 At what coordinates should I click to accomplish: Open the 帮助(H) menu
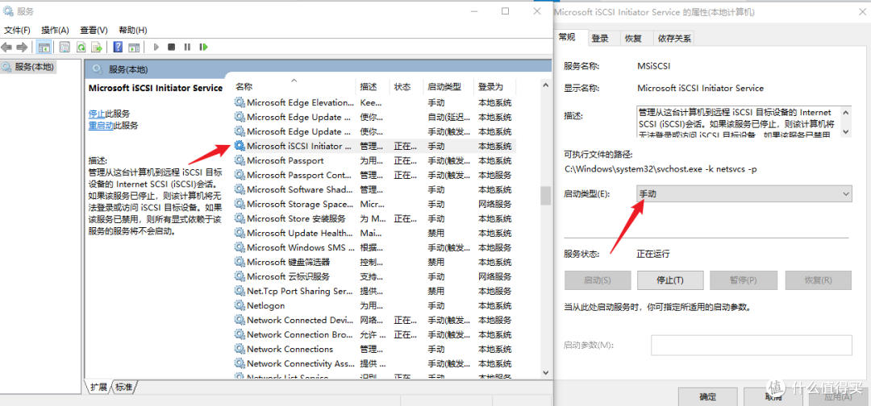[x=133, y=30]
